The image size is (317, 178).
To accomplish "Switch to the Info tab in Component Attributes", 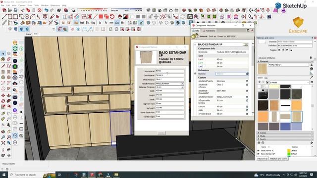I will click(196, 31).
